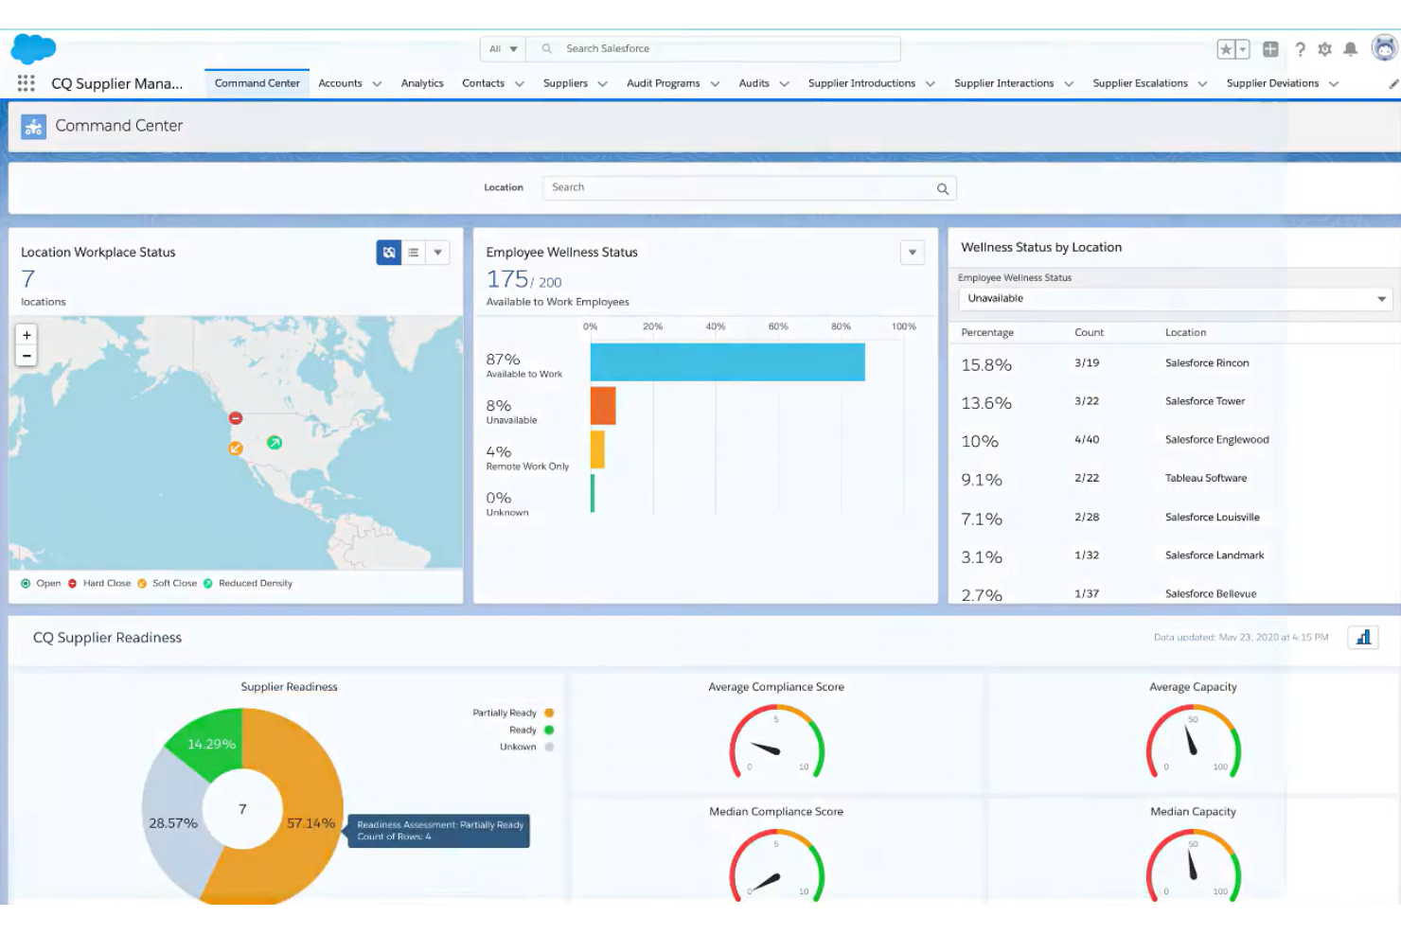Screen dimensions: 1401x934
Task: Open the Analytics tab
Action: 422,83
